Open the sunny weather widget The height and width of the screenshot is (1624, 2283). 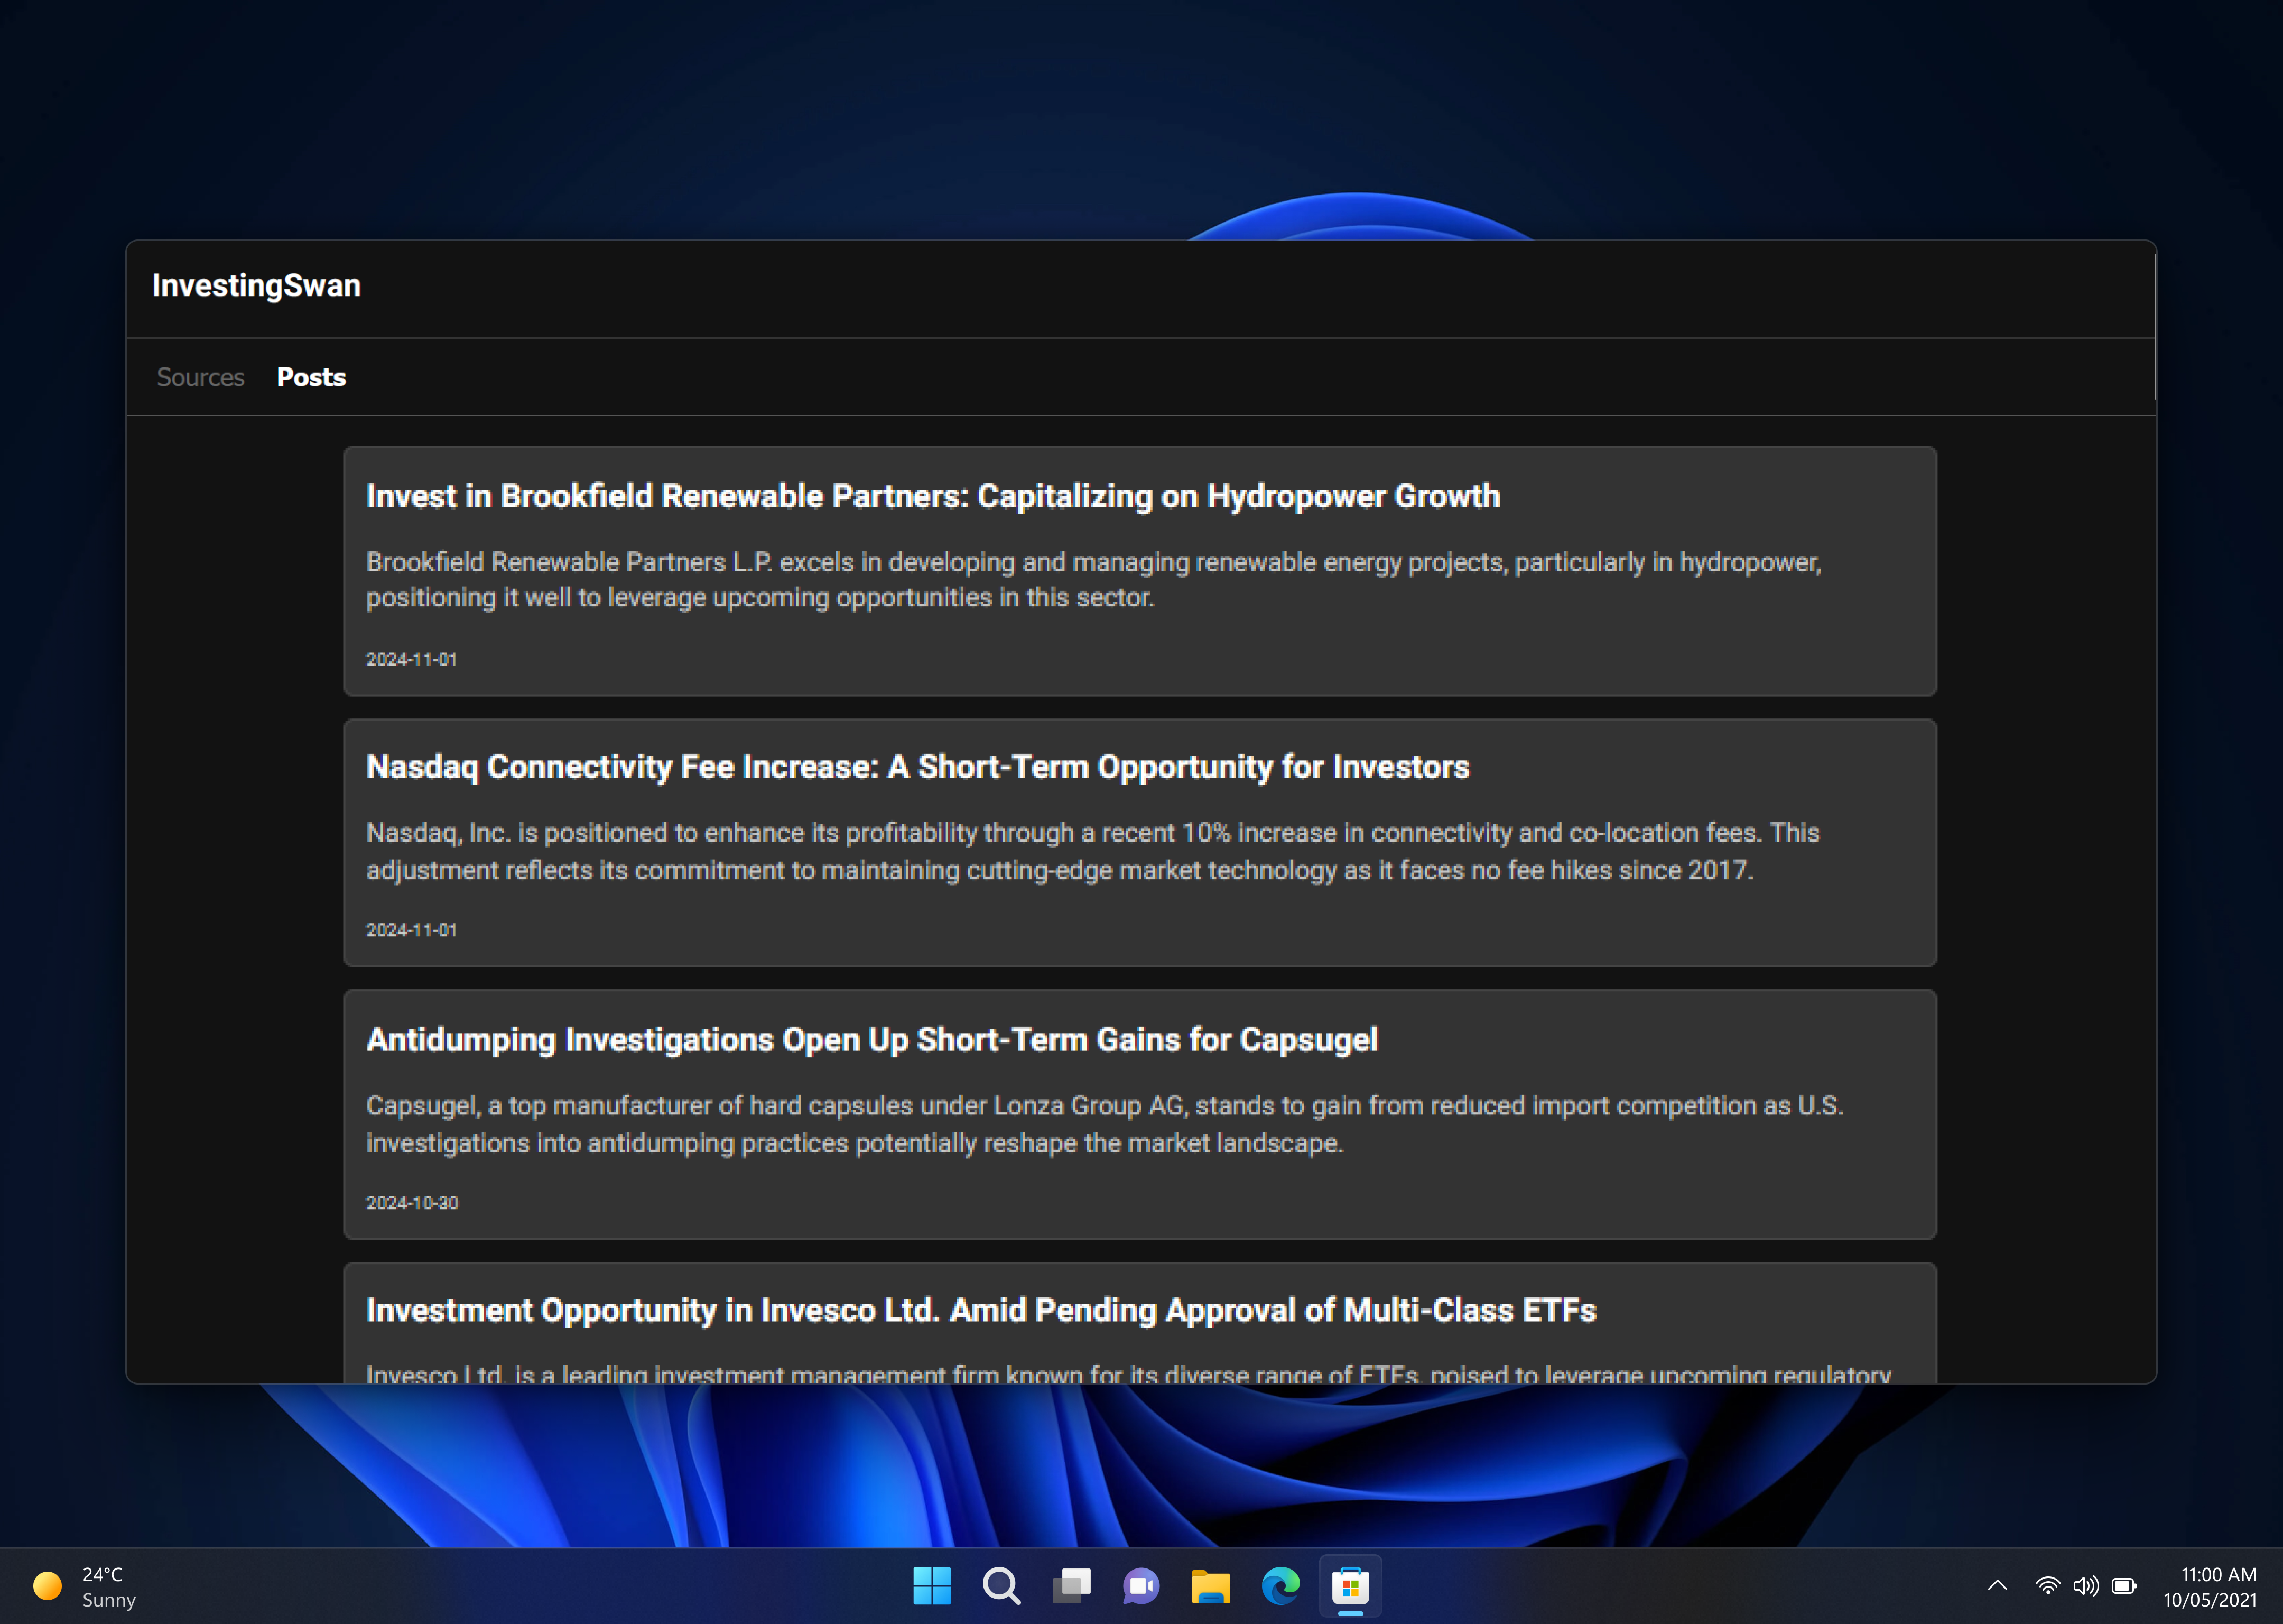(x=85, y=1587)
